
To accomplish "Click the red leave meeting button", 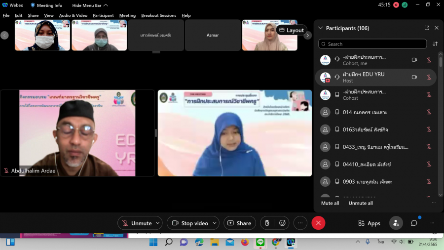I will pos(318,223).
